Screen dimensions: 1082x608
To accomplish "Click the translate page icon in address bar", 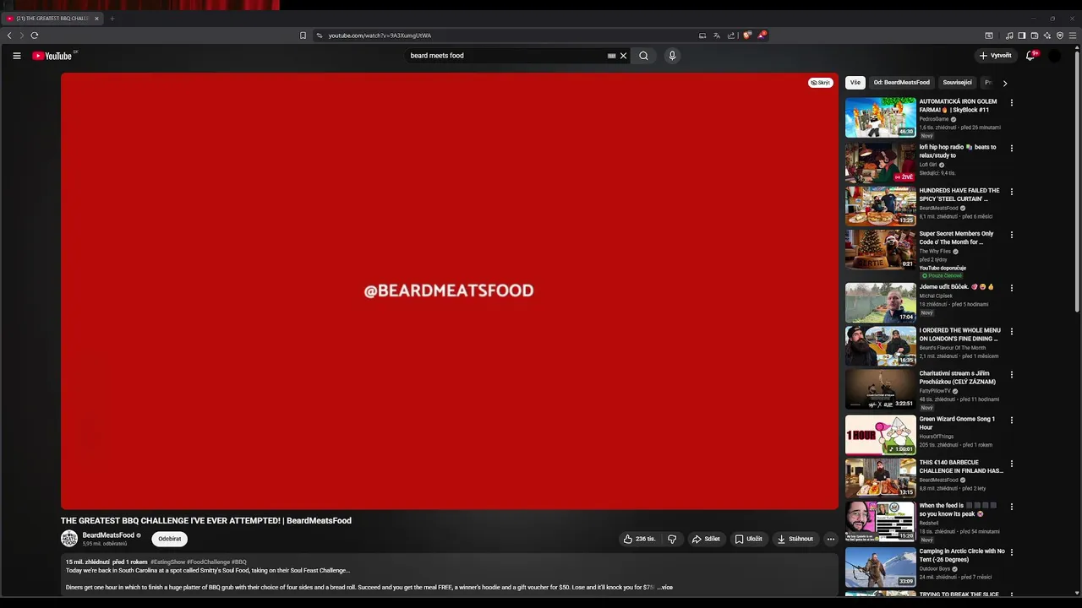I will point(716,35).
